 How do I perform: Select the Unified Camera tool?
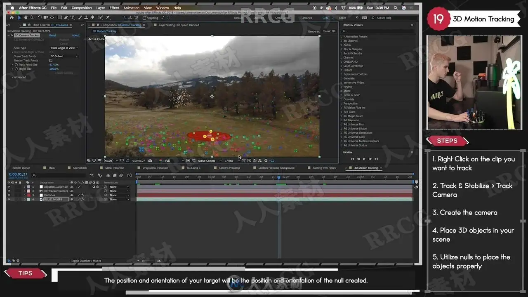(46, 18)
